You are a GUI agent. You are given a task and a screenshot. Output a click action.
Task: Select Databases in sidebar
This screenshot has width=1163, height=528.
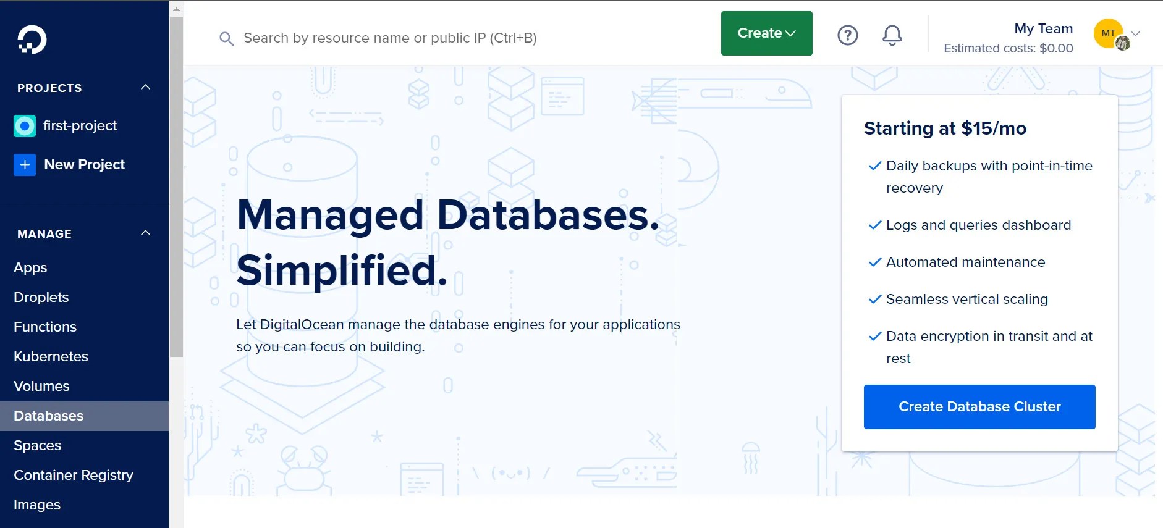(84, 416)
